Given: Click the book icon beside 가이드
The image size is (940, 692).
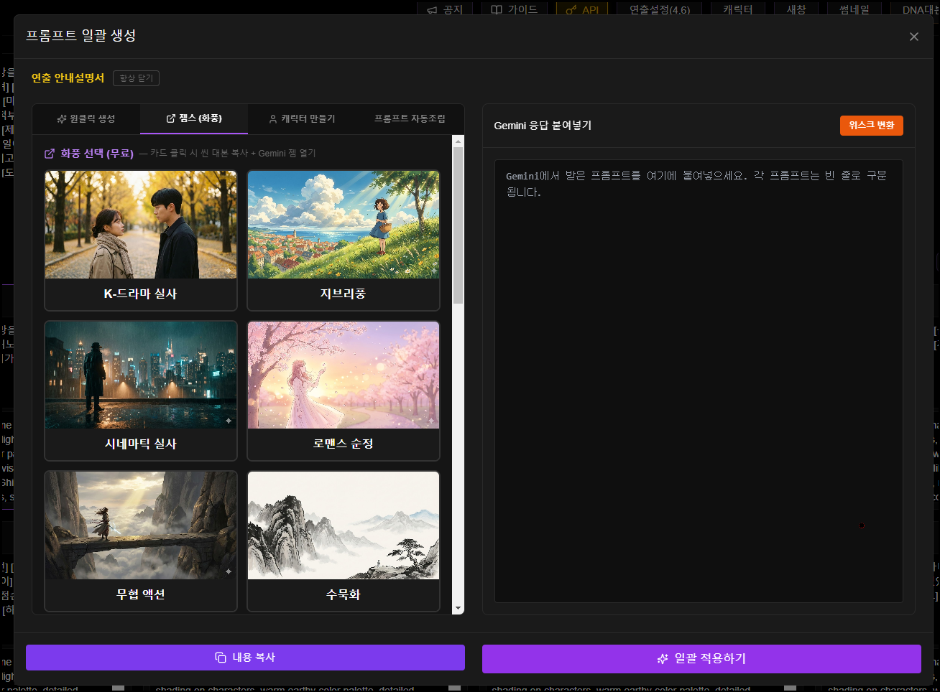Looking at the screenshot, I should pos(497,10).
